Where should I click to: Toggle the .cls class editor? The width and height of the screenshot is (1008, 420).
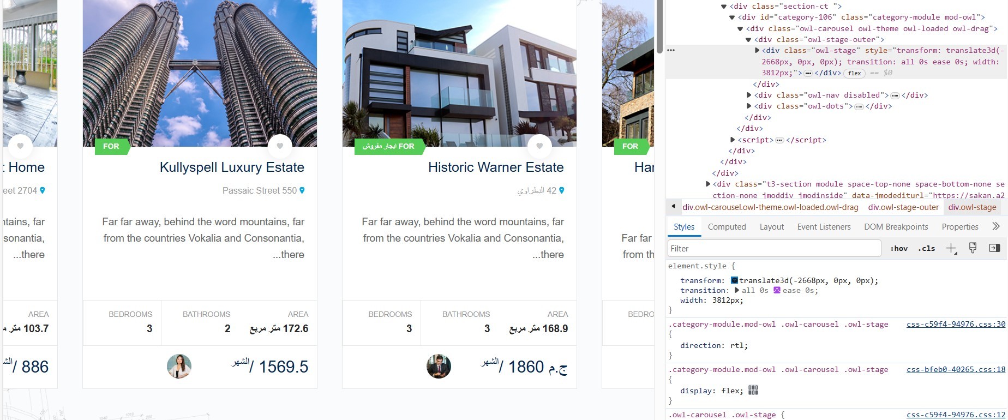(x=926, y=249)
